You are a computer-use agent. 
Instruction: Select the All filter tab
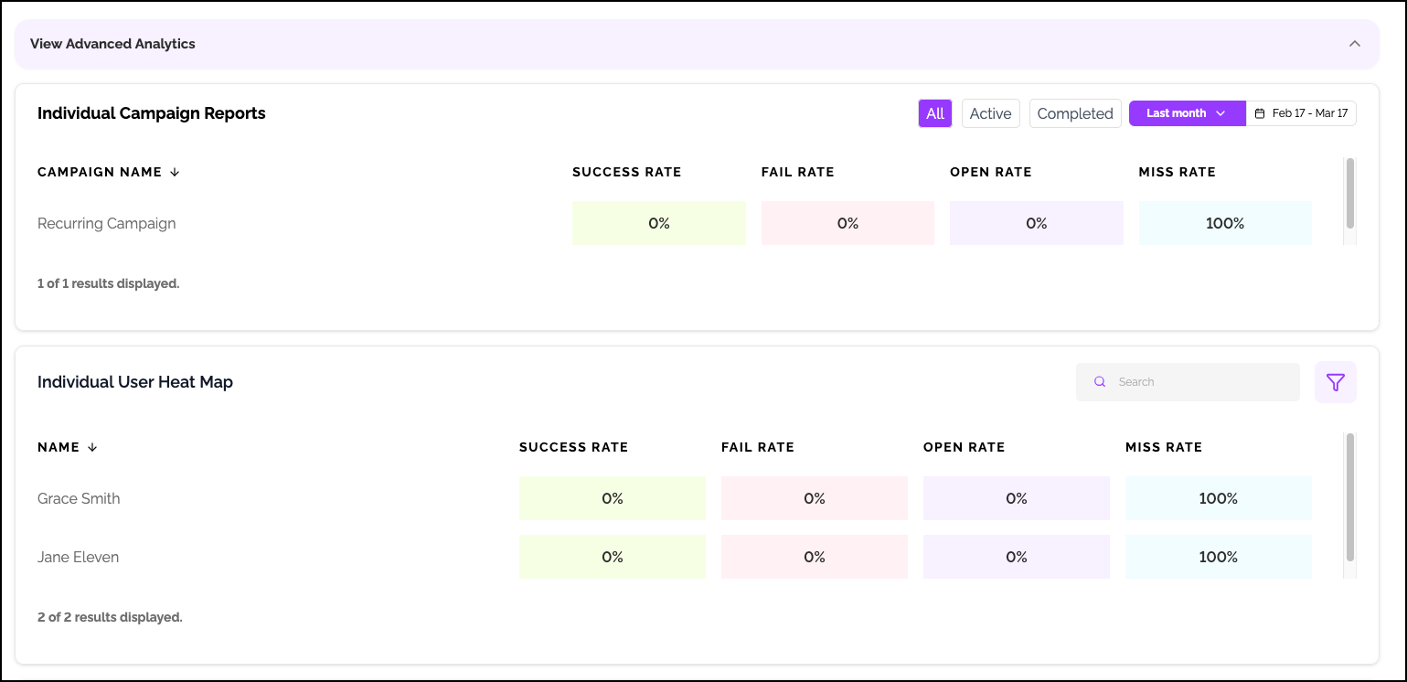click(934, 113)
